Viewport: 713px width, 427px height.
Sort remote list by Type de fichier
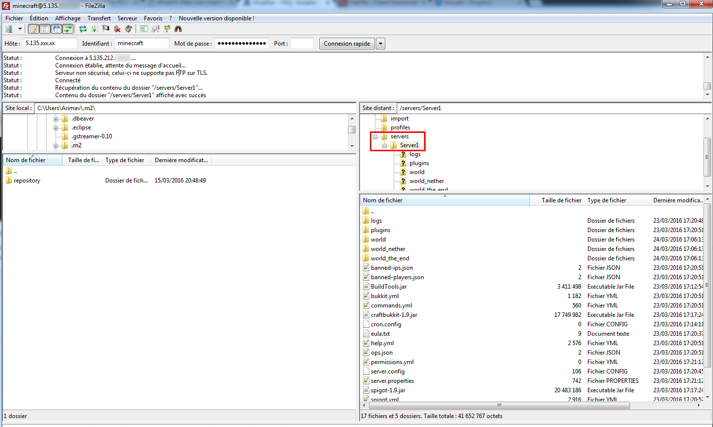click(617, 200)
